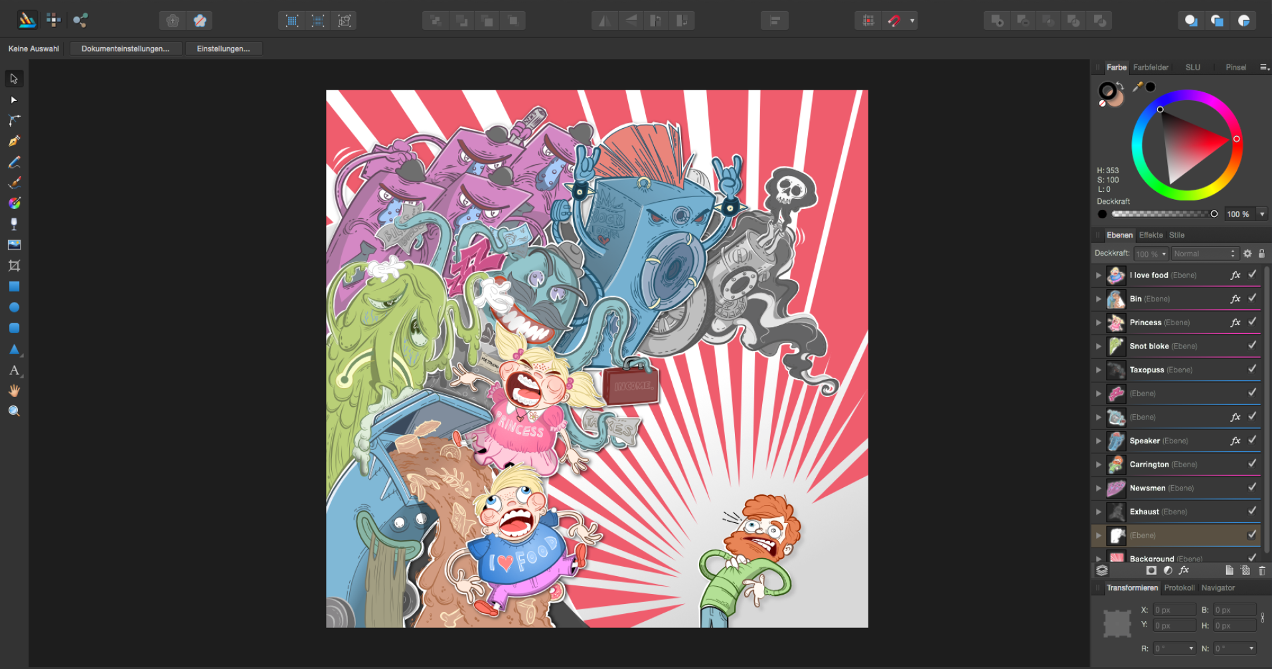Expand the Princess layer group
This screenshot has width=1272, height=669.
tap(1099, 323)
